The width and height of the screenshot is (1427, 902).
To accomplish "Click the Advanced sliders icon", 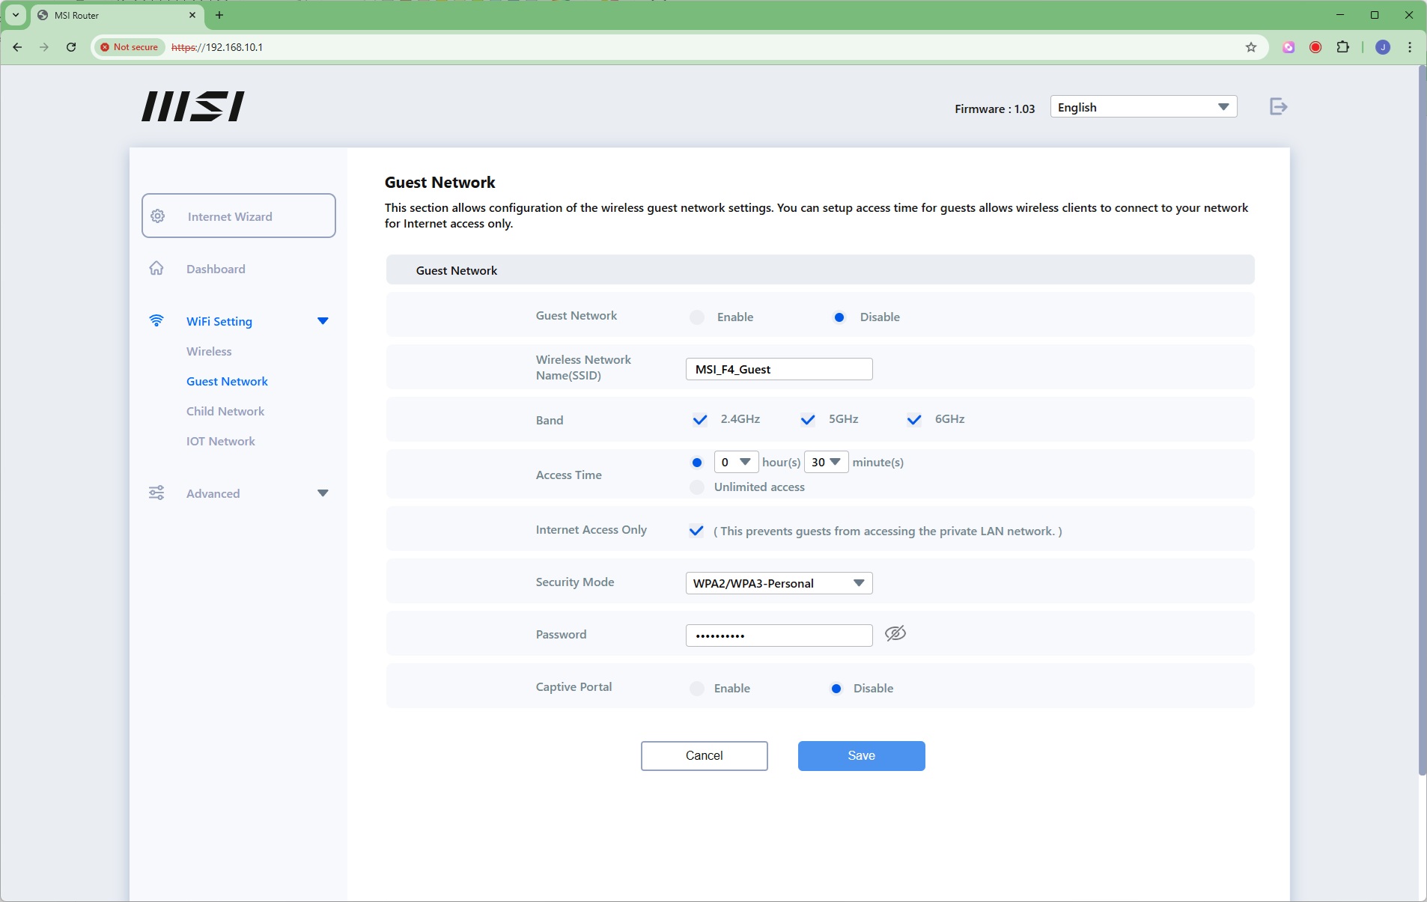I will click(x=156, y=493).
